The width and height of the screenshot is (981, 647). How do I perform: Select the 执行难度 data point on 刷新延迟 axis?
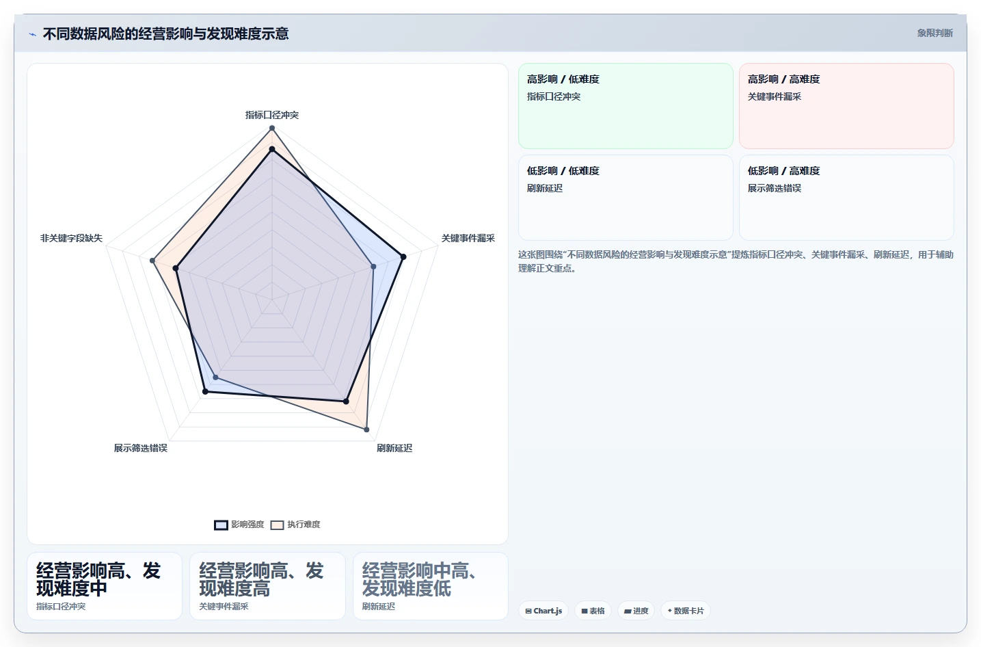pyautogui.click(x=366, y=430)
